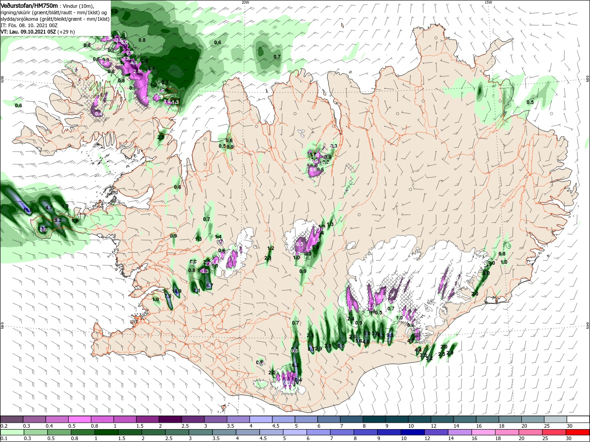The image size is (590, 442).
Task: Click the 'rigning/skúrir' legend description line
Action: pyautogui.click(x=54, y=12)
